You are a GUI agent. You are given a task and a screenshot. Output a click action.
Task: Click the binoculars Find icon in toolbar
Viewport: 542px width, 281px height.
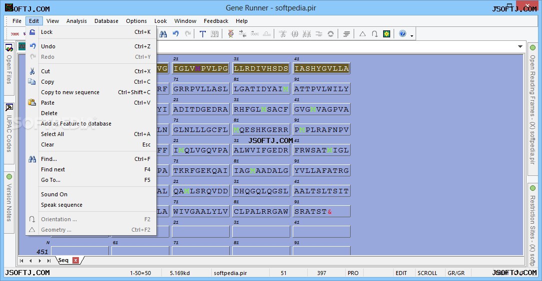click(163, 34)
